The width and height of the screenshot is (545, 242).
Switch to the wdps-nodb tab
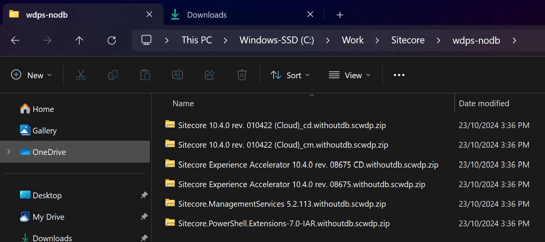click(x=82, y=15)
